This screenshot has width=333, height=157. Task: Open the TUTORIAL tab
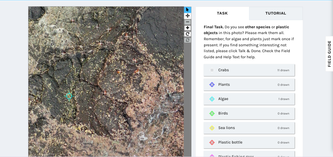[276, 13]
